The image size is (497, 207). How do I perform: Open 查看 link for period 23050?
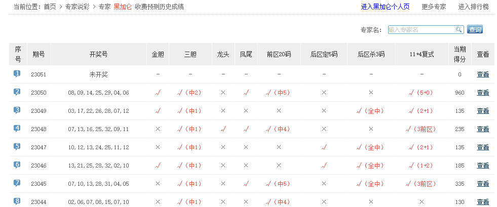click(483, 93)
